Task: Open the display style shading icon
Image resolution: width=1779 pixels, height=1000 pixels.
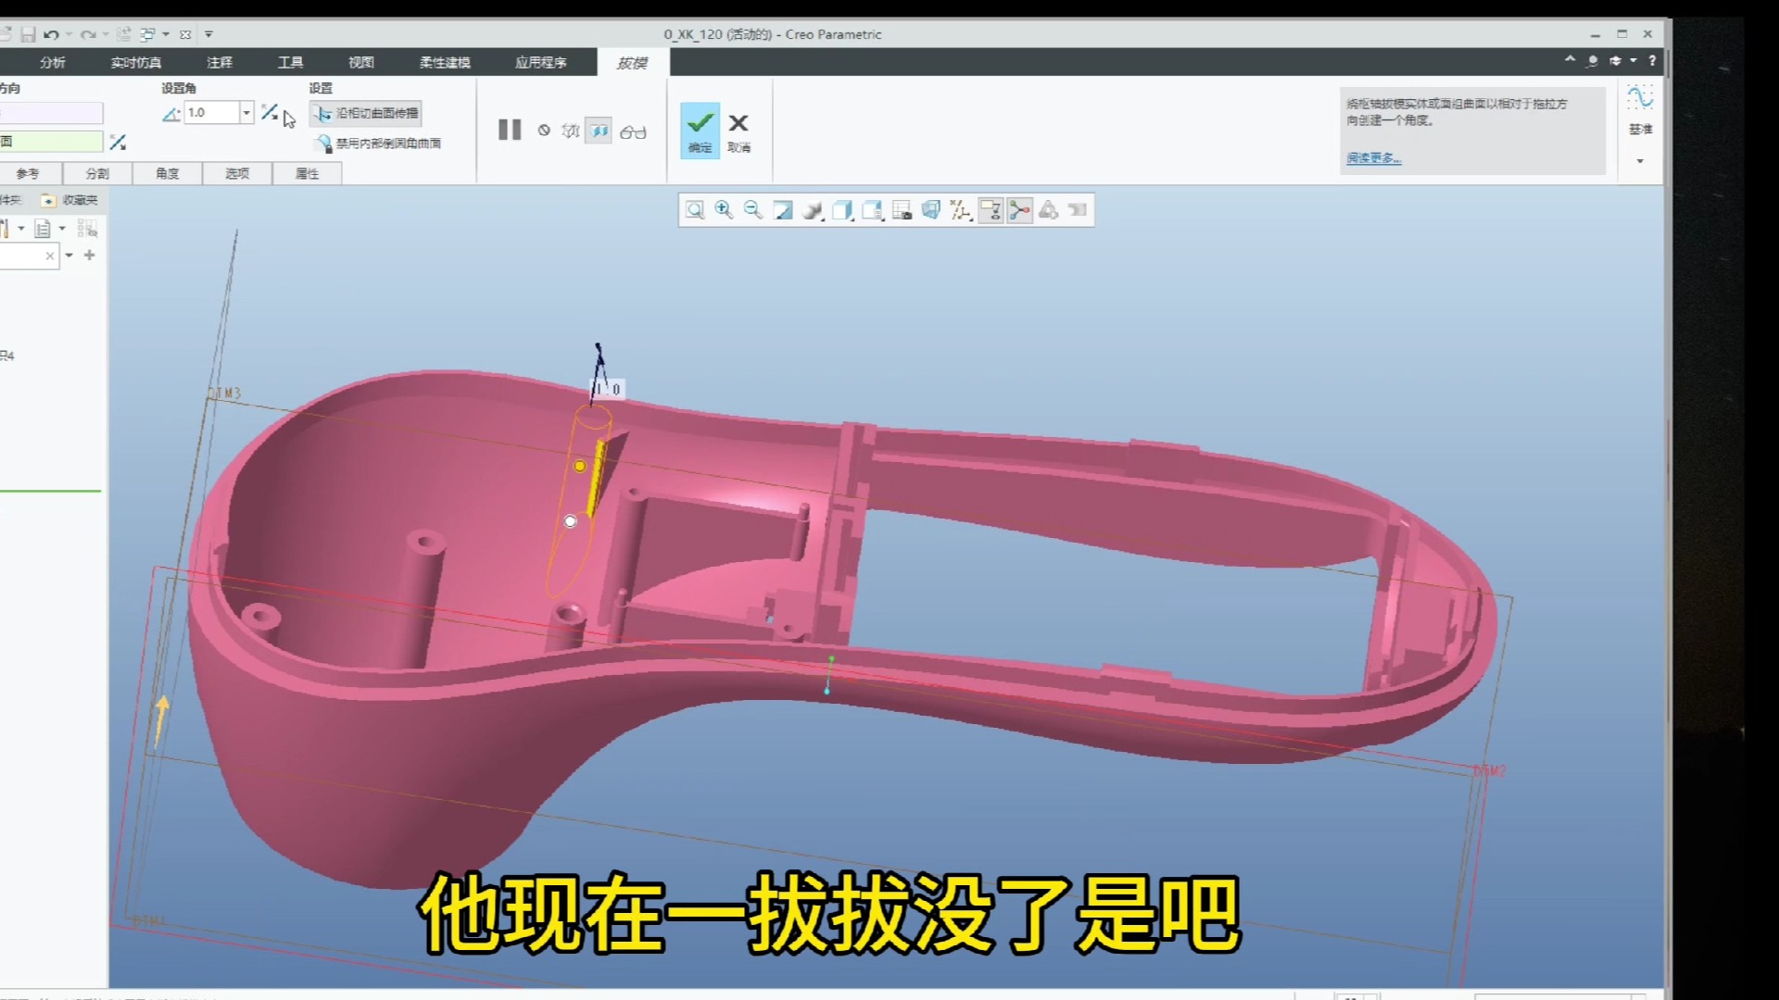Action: 813,210
